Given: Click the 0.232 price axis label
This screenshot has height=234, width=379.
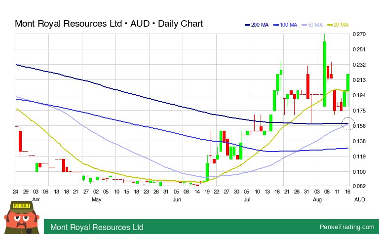Looking at the screenshot, I should (x=359, y=65).
